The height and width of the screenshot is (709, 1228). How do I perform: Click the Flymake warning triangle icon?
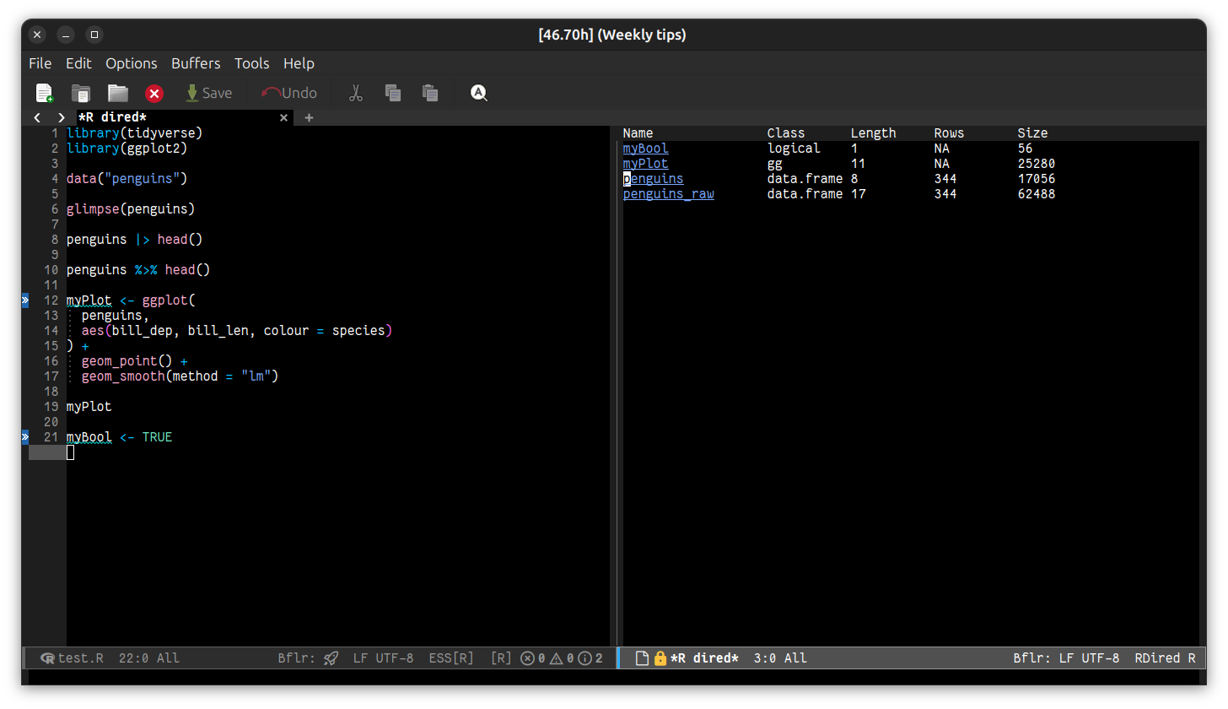tap(556, 658)
